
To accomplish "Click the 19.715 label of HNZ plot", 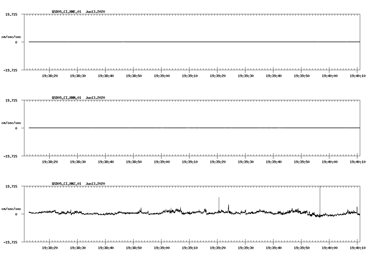I will (x=11, y=186).
